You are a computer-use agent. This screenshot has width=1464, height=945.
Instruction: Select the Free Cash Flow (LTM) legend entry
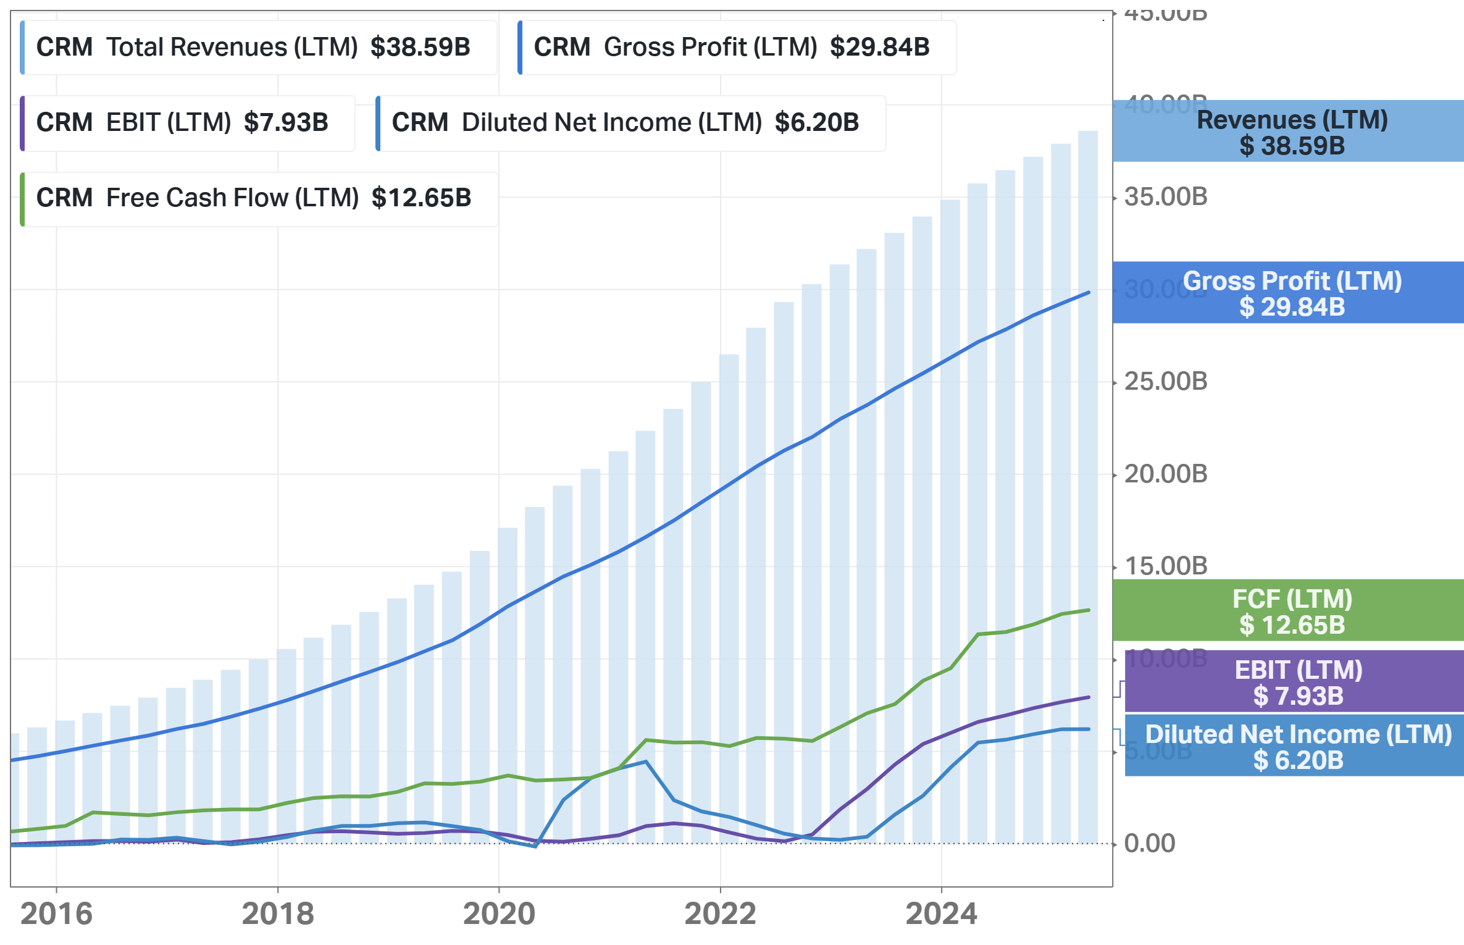click(258, 198)
